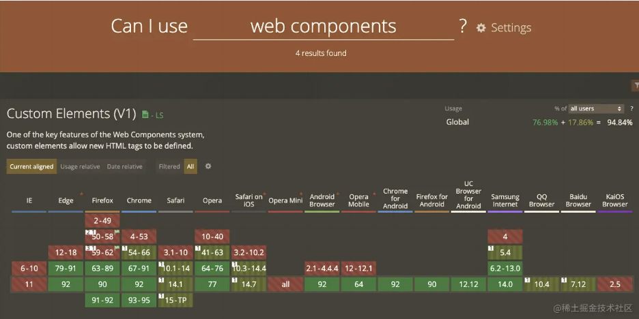Toggle the Filtered browsers option
639x319 pixels.
point(169,166)
